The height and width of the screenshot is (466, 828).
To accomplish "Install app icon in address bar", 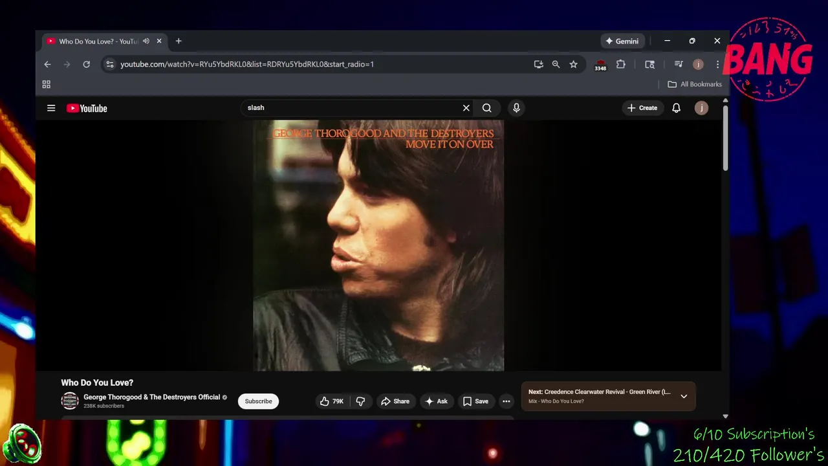I will (538, 64).
